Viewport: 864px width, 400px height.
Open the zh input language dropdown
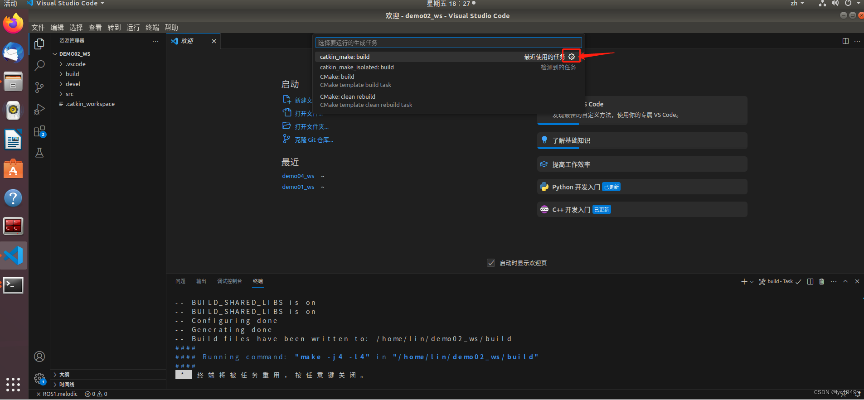tap(797, 4)
